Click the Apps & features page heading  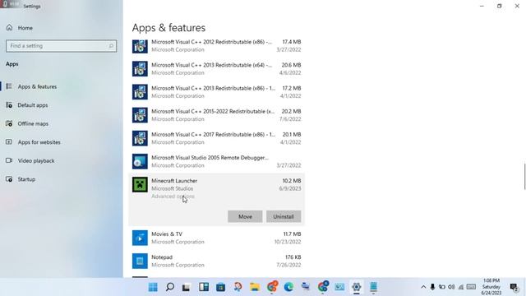(168, 28)
